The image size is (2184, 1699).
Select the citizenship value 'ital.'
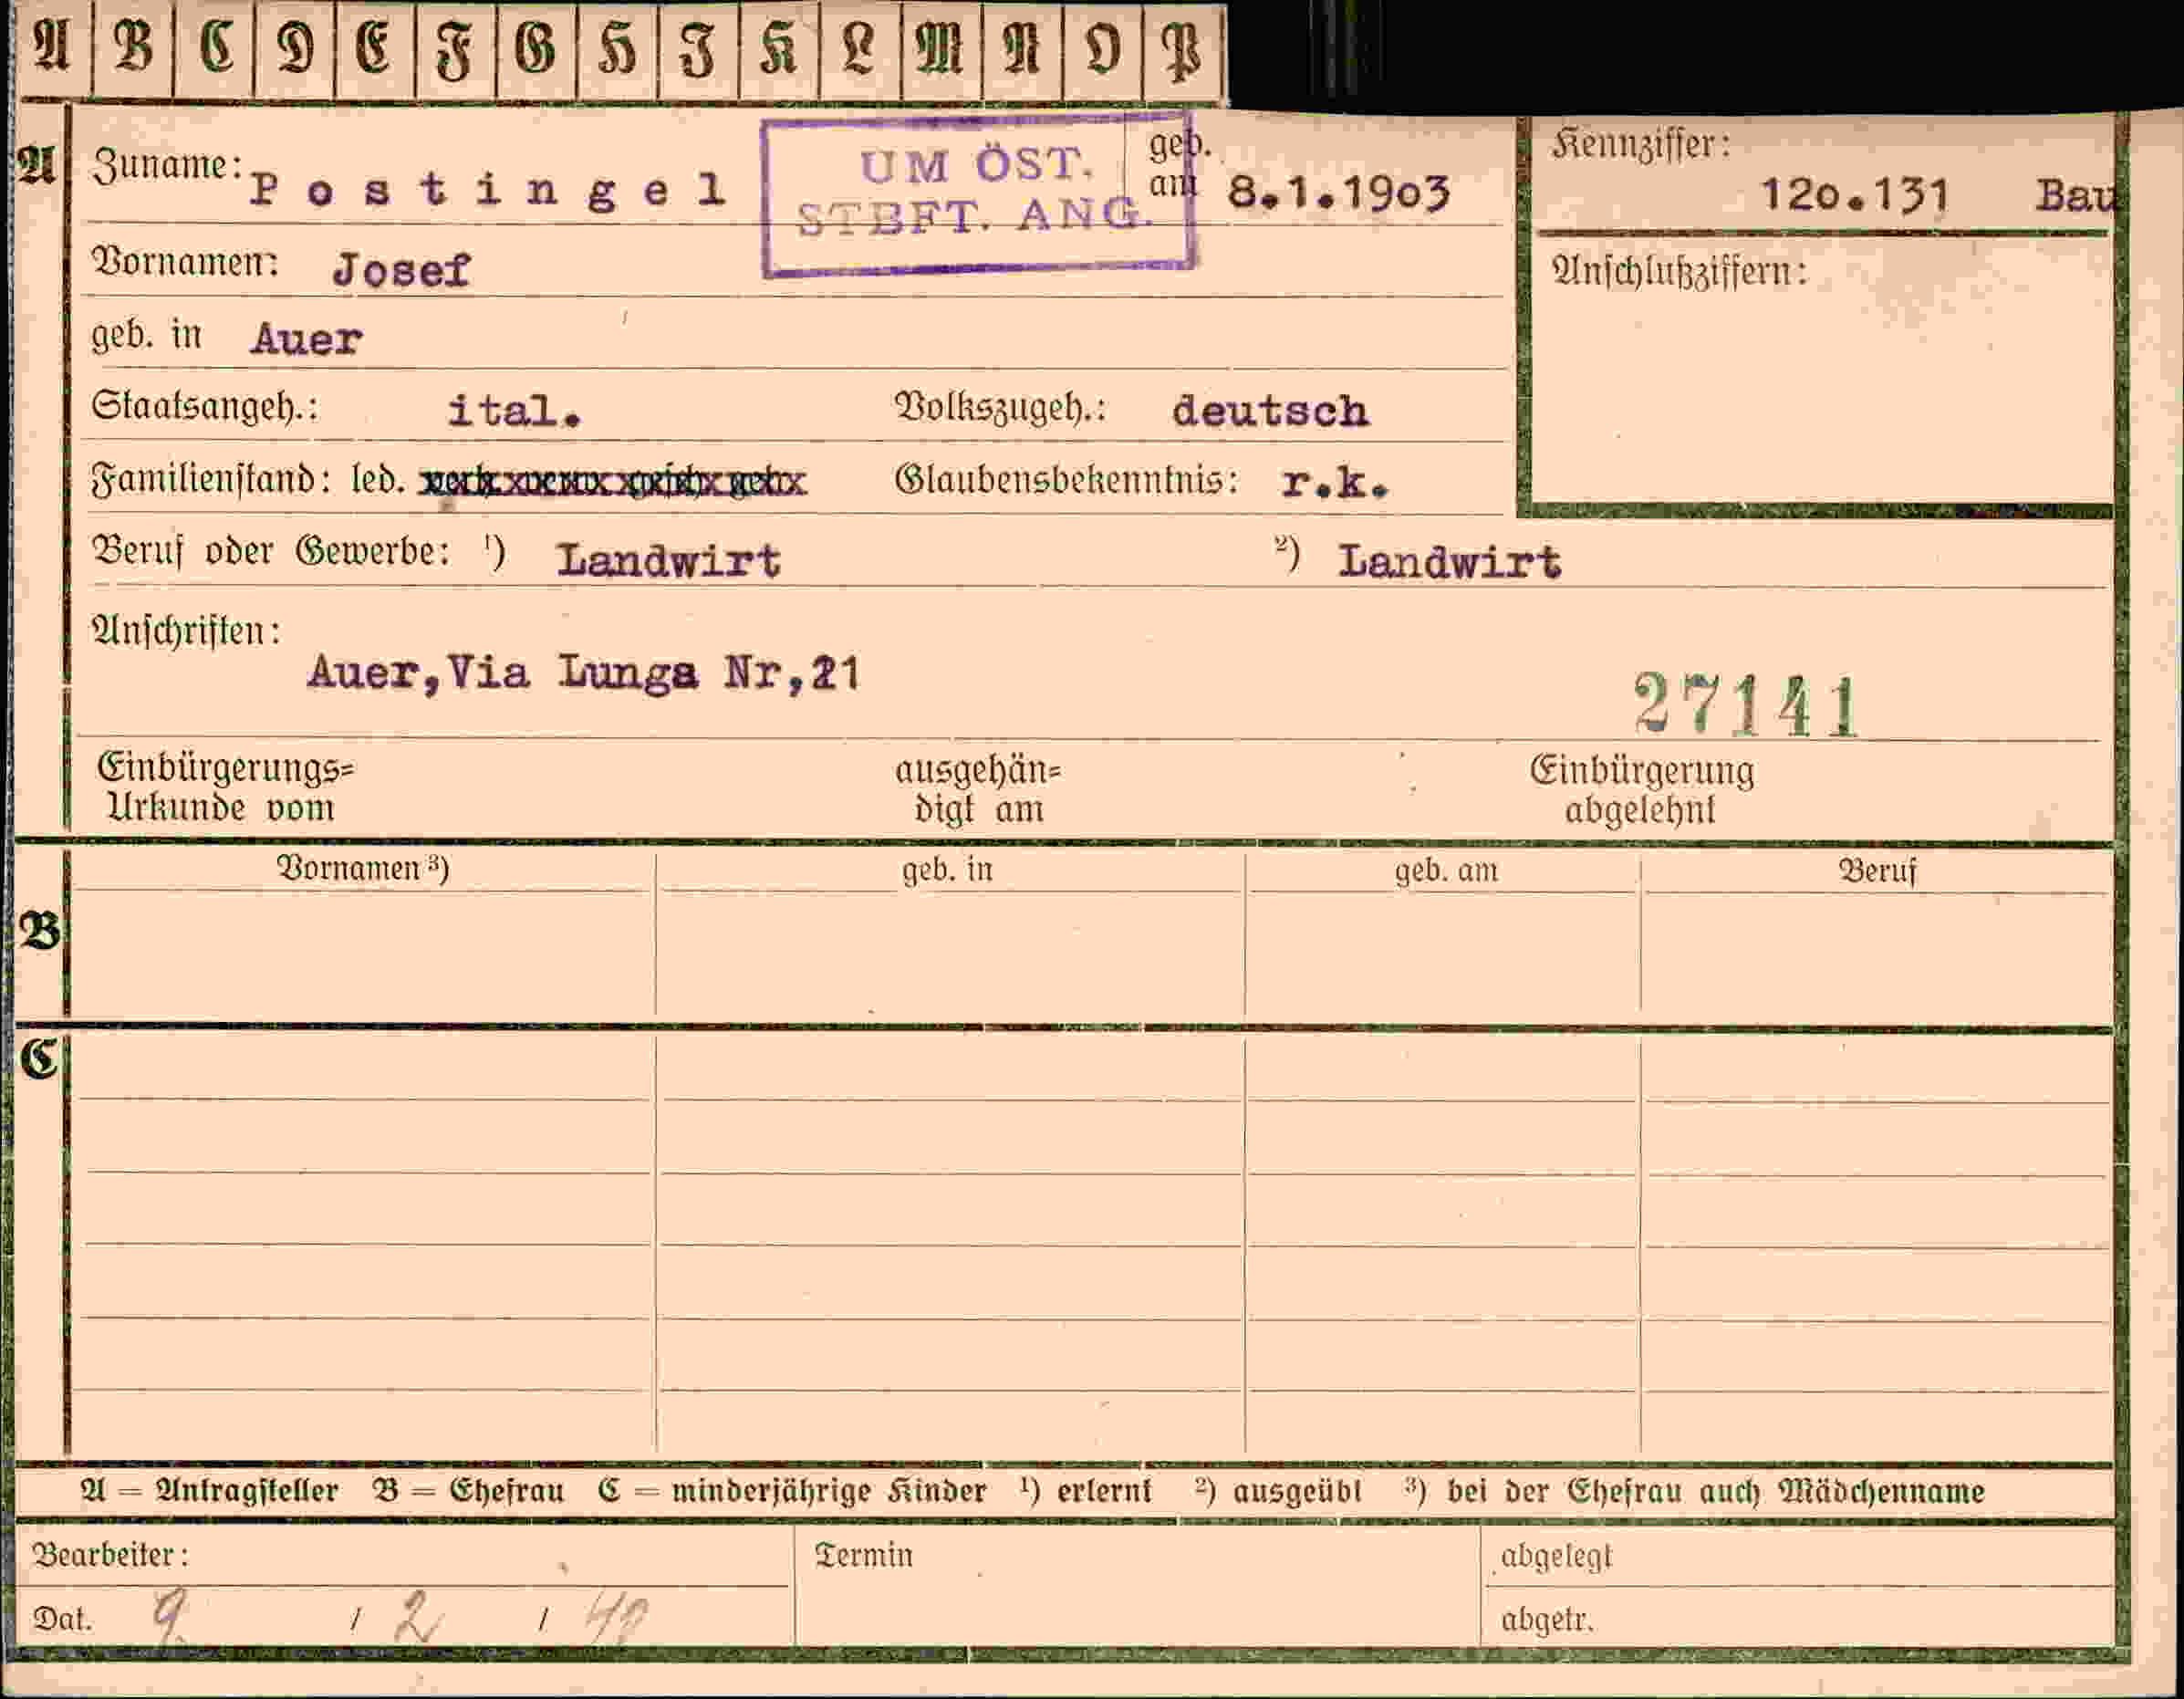(514, 411)
